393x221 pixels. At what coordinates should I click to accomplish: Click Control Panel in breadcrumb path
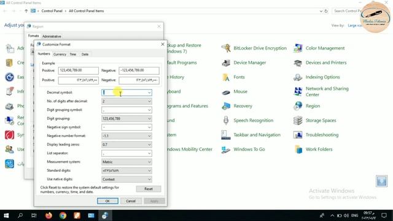tap(52, 11)
